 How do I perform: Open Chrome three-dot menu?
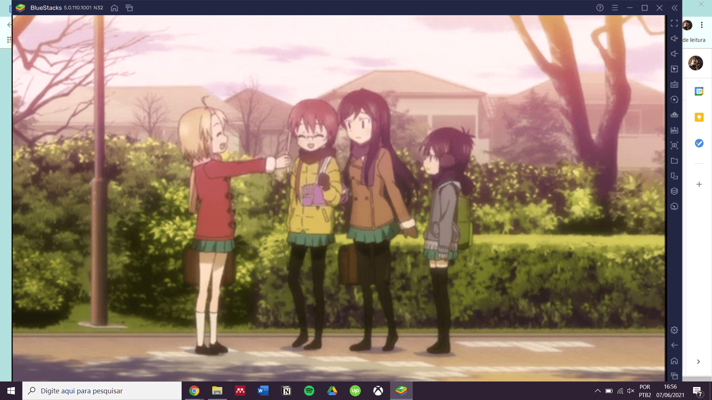pyautogui.click(x=702, y=25)
